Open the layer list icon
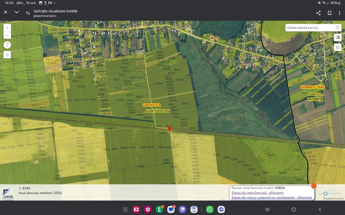 [x=338, y=47]
